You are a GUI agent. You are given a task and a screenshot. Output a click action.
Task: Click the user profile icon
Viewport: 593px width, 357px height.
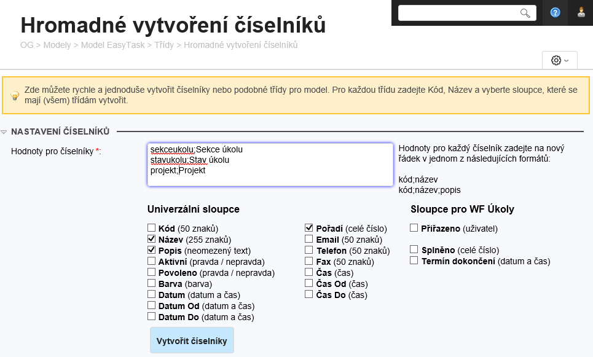click(x=581, y=12)
